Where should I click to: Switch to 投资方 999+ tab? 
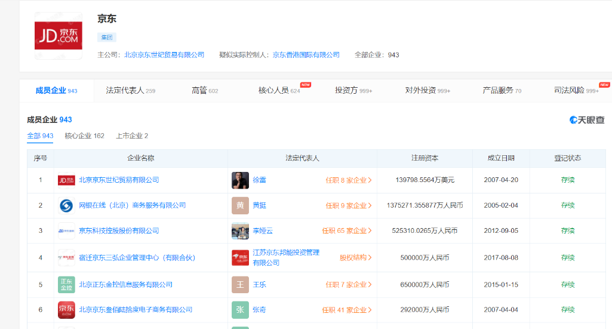(353, 91)
